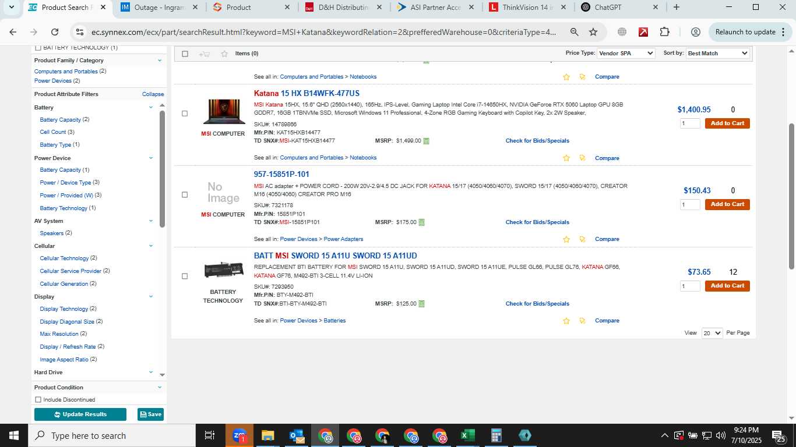Select the Katana 15 HX B14WFK-477US checkbox

pyautogui.click(x=185, y=113)
